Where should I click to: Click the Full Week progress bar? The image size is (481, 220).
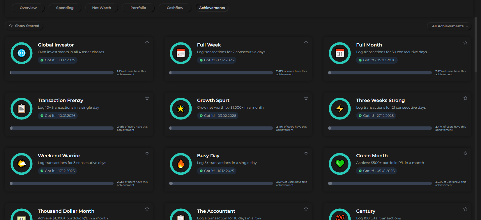(x=221, y=73)
